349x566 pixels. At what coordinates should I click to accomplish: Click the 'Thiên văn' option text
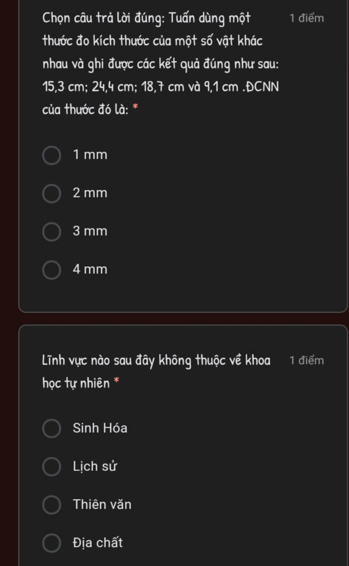(102, 504)
